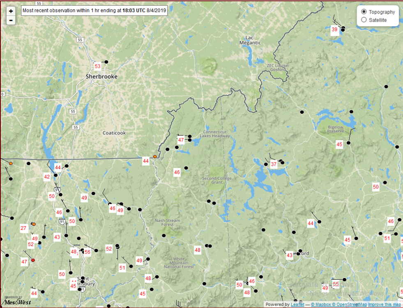This screenshot has height=308, width=403.
Task: Select the Topography radio button
Action: point(364,12)
